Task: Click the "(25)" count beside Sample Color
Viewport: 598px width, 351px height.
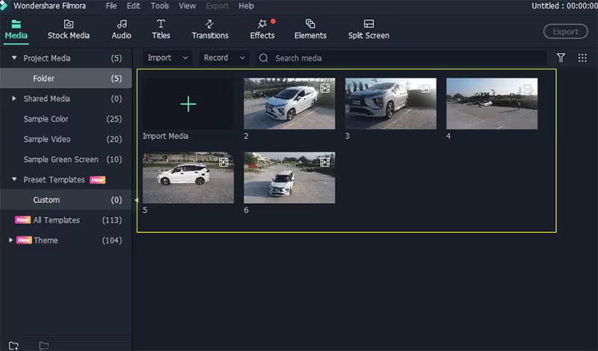Action: (114, 119)
